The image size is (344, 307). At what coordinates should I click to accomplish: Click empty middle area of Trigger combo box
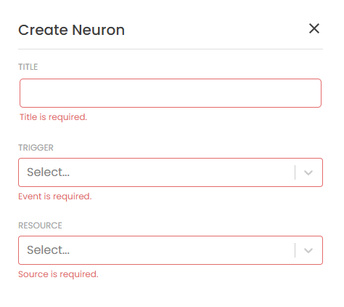(x=181, y=172)
